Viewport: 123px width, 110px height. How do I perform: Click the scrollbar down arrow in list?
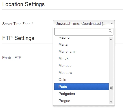111,102
